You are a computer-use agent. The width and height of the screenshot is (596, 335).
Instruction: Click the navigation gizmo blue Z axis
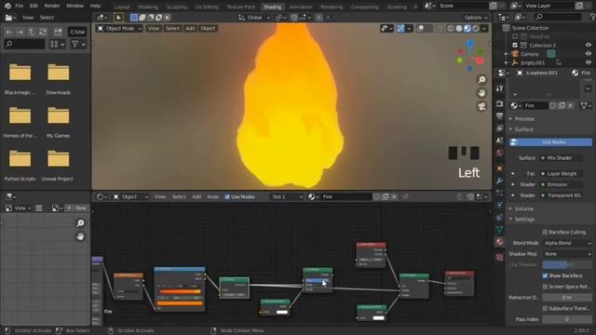[x=470, y=44]
